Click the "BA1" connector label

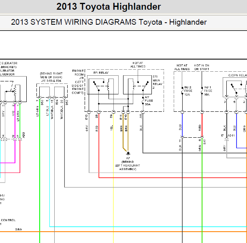click(204, 142)
